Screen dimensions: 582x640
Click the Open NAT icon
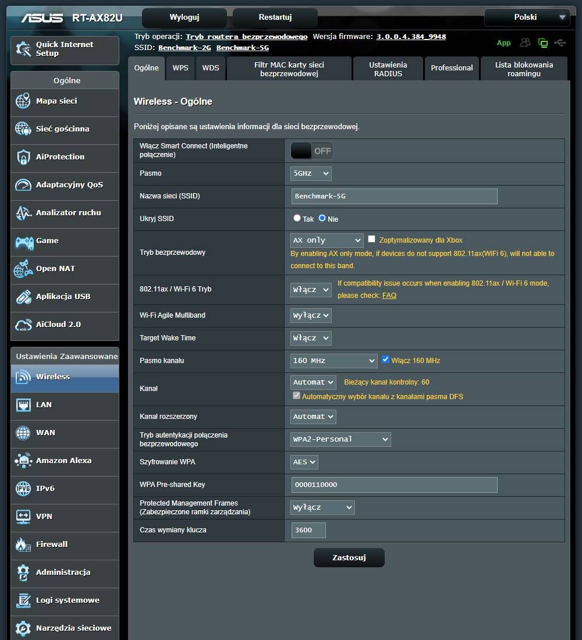click(23, 269)
